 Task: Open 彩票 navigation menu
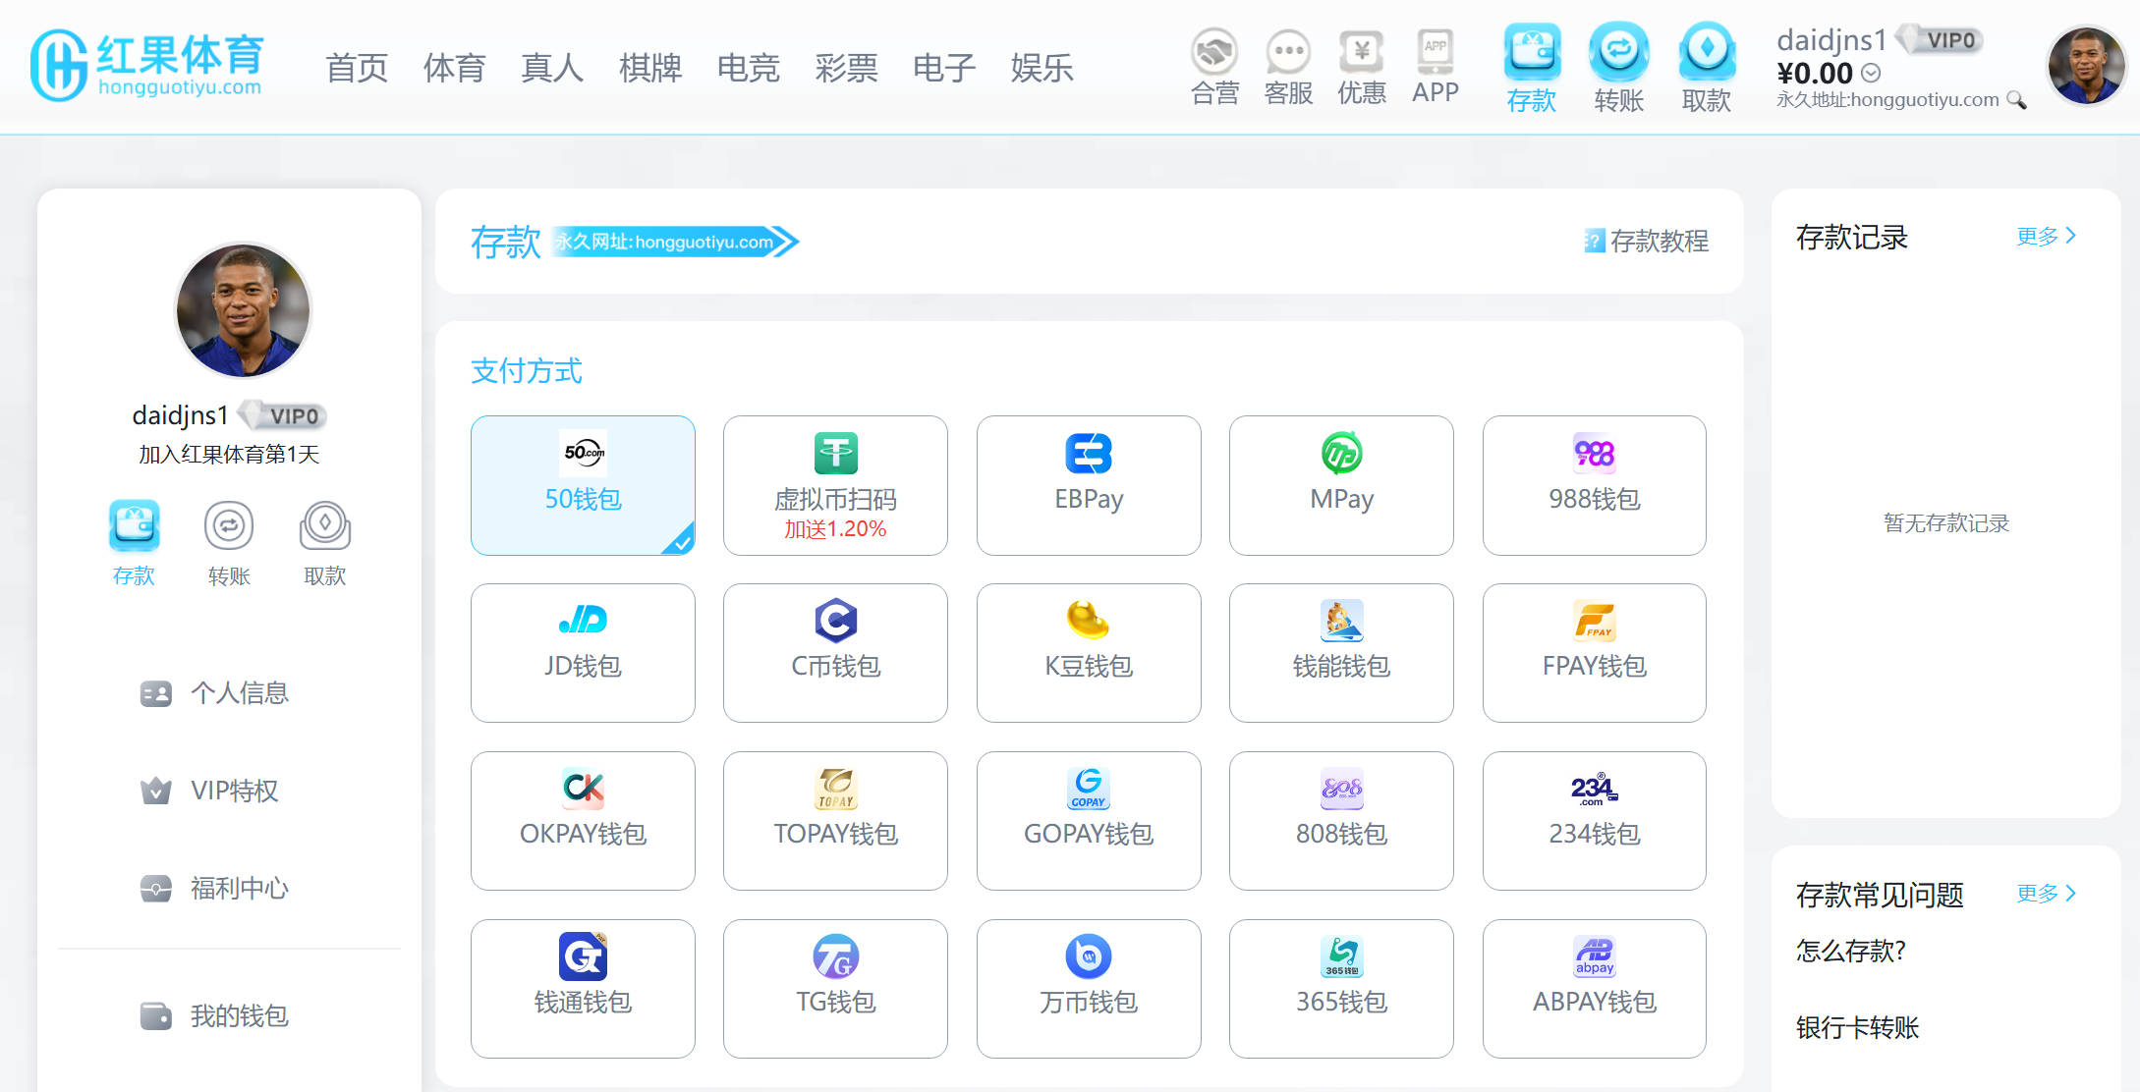coord(846,68)
